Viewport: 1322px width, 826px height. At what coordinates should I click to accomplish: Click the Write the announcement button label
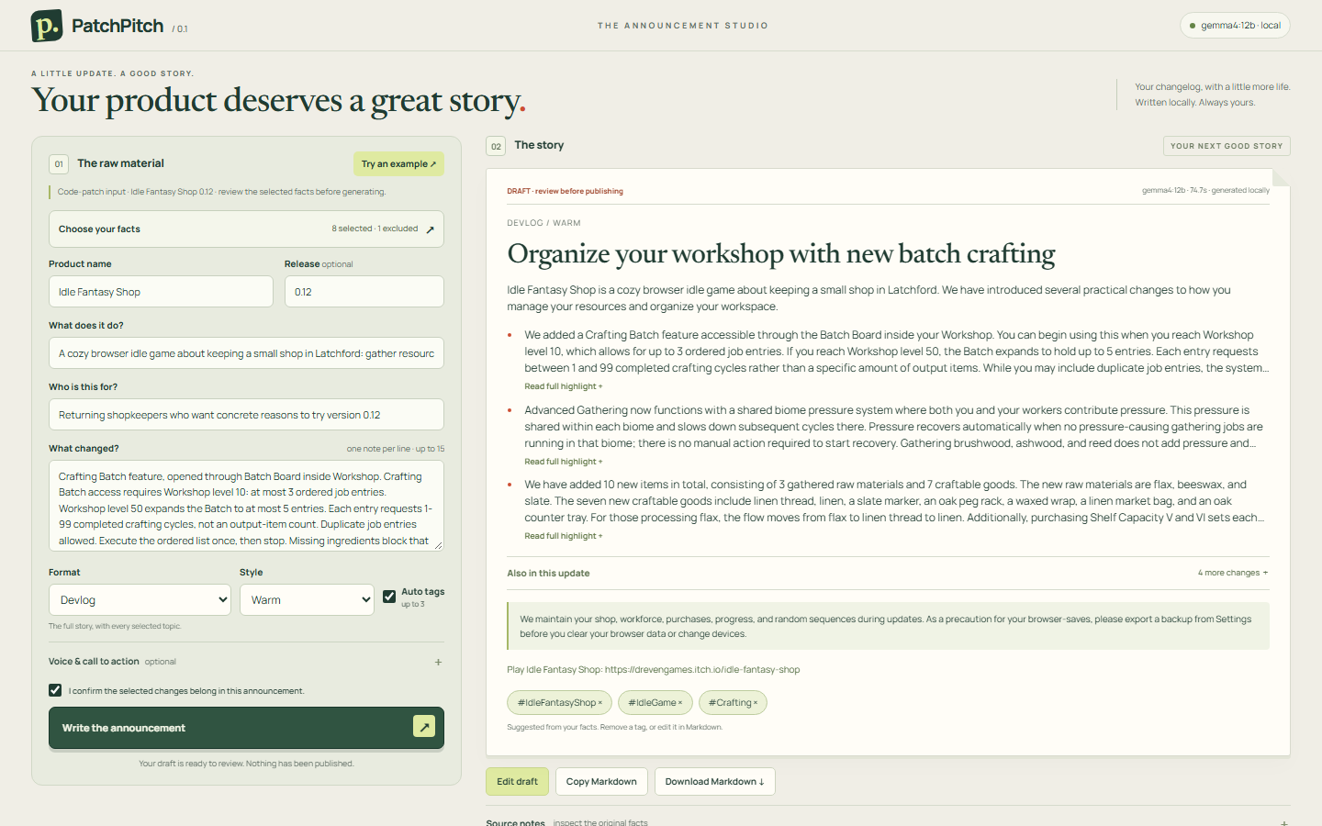(124, 728)
